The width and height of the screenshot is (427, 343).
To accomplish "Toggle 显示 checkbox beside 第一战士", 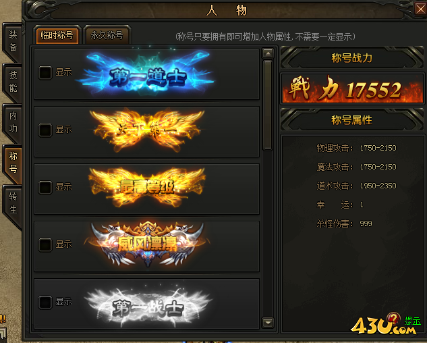I will pos(45,302).
